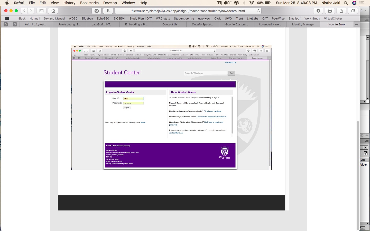Show the Safari sidebar
Image resolution: width=370 pixels, height=231 pixels.
point(41,11)
